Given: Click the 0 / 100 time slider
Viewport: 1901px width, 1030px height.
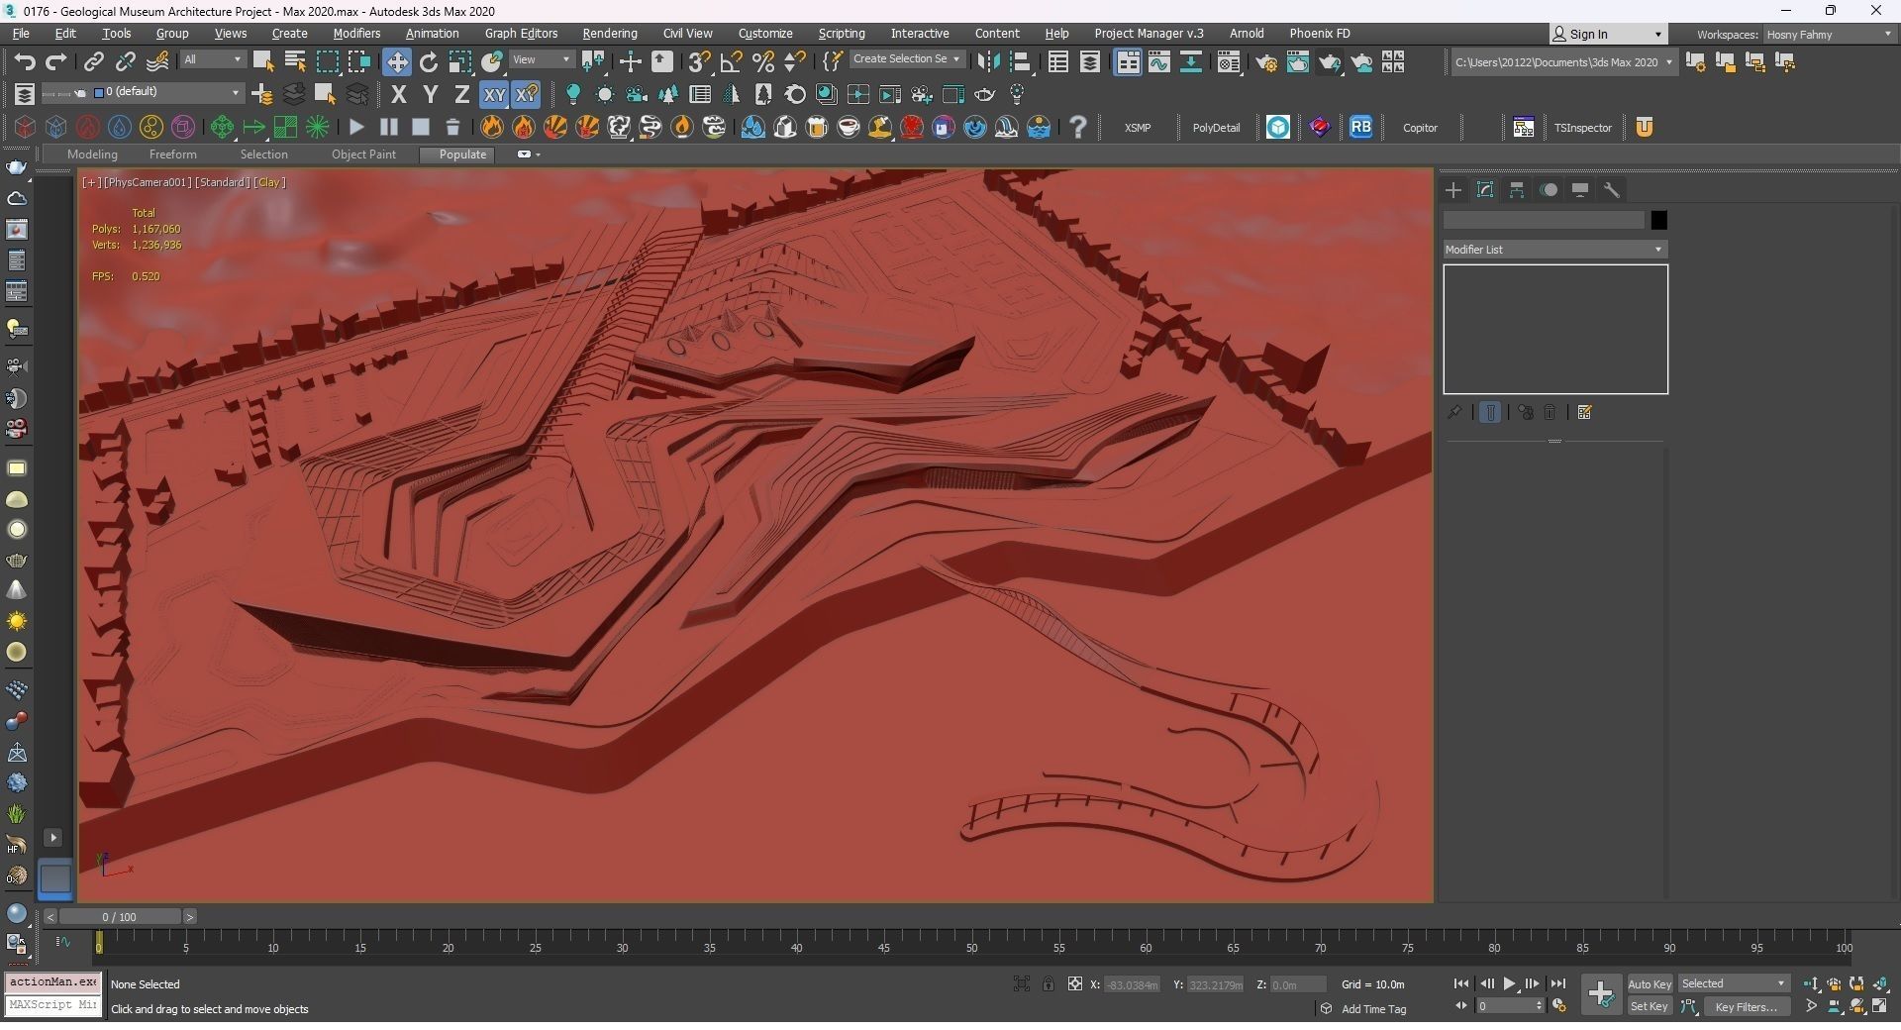Looking at the screenshot, I should [x=120, y=917].
